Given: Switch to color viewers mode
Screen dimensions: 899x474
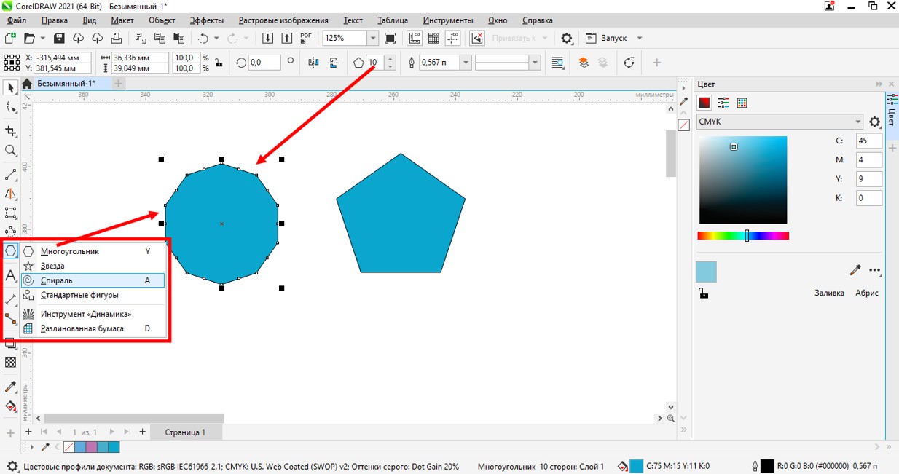Looking at the screenshot, I should coord(704,103).
